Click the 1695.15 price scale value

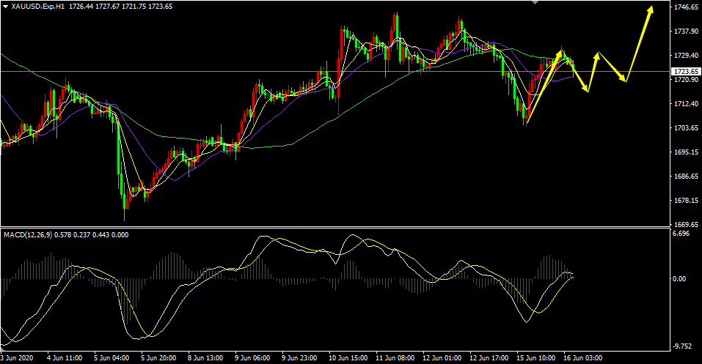point(687,152)
